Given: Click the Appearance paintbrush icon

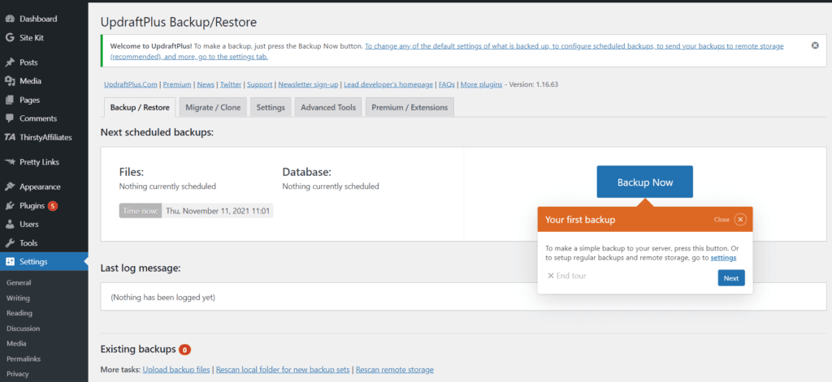Looking at the screenshot, I should point(10,187).
